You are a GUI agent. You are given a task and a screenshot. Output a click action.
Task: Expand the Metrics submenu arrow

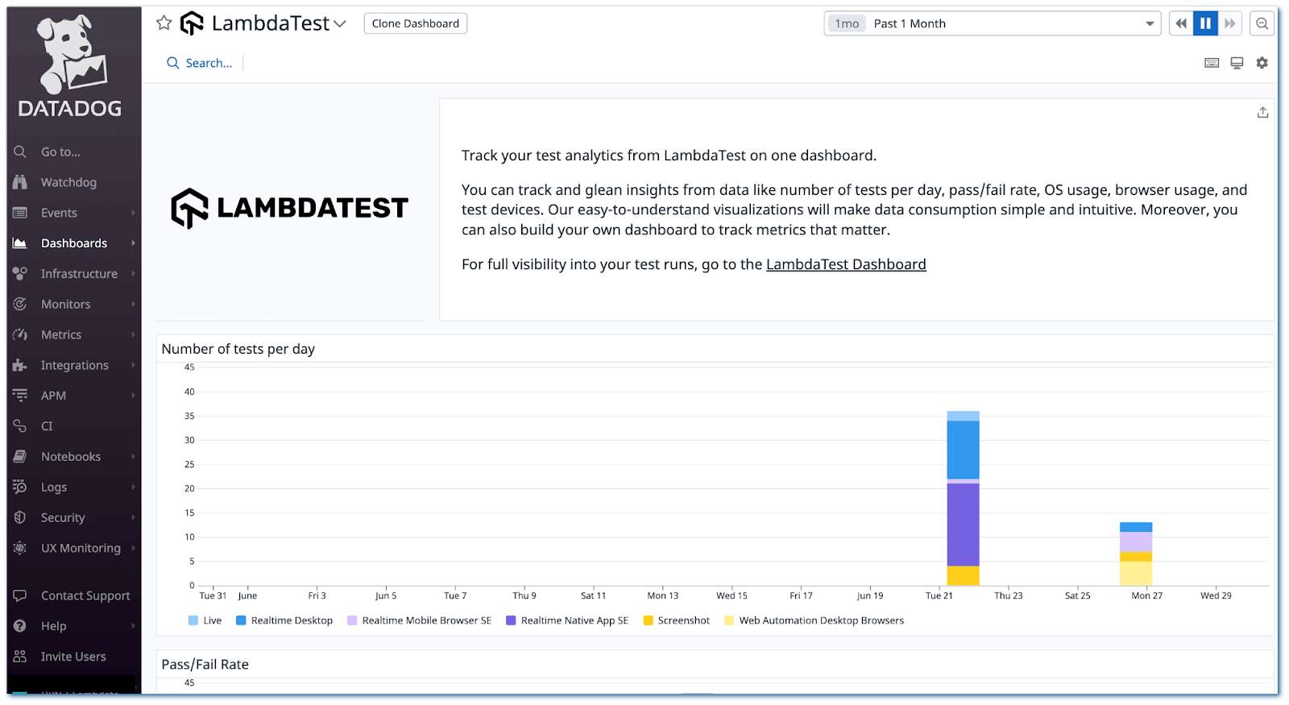click(133, 334)
